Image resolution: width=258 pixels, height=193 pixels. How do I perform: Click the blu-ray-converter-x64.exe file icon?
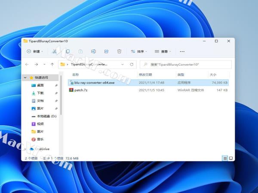pyautogui.click(x=71, y=82)
